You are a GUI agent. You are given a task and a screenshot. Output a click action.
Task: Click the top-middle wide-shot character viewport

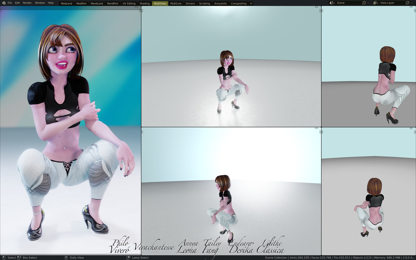point(231,66)
